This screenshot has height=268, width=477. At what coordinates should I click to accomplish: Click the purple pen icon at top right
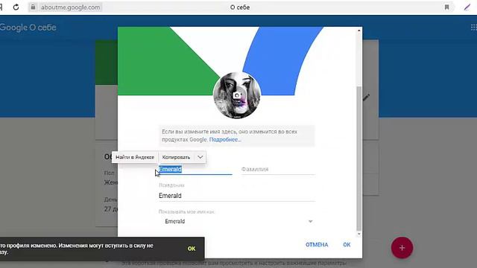tap(467, 7)
